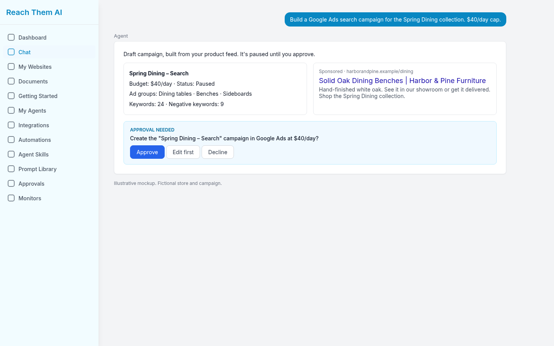Click the Automations sidebar icon

(11, 140)
